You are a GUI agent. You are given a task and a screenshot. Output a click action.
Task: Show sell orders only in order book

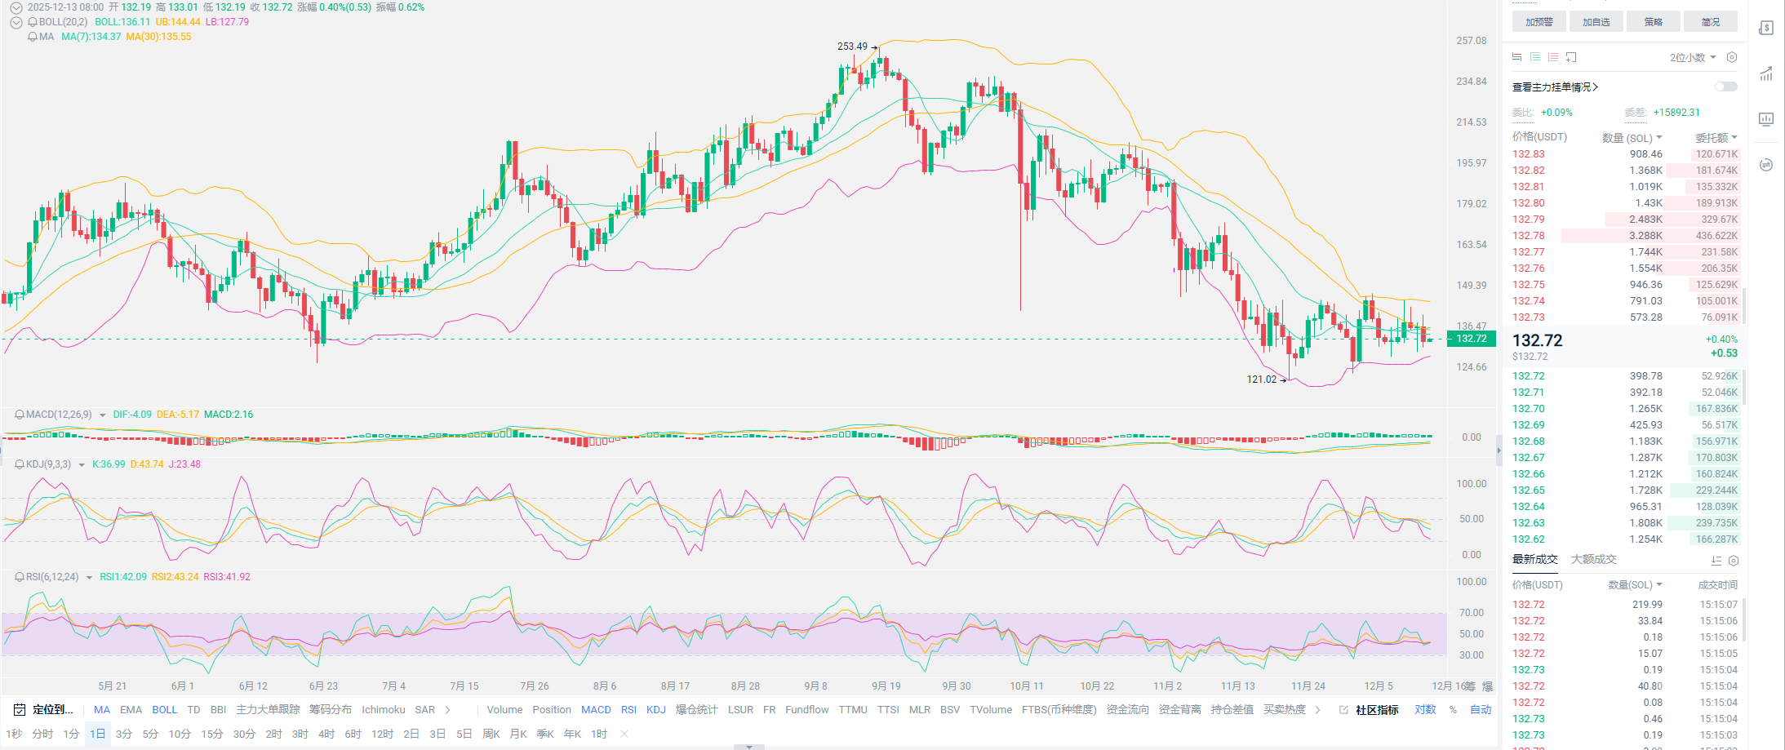pyautogui.click(x=1552, y=57)
